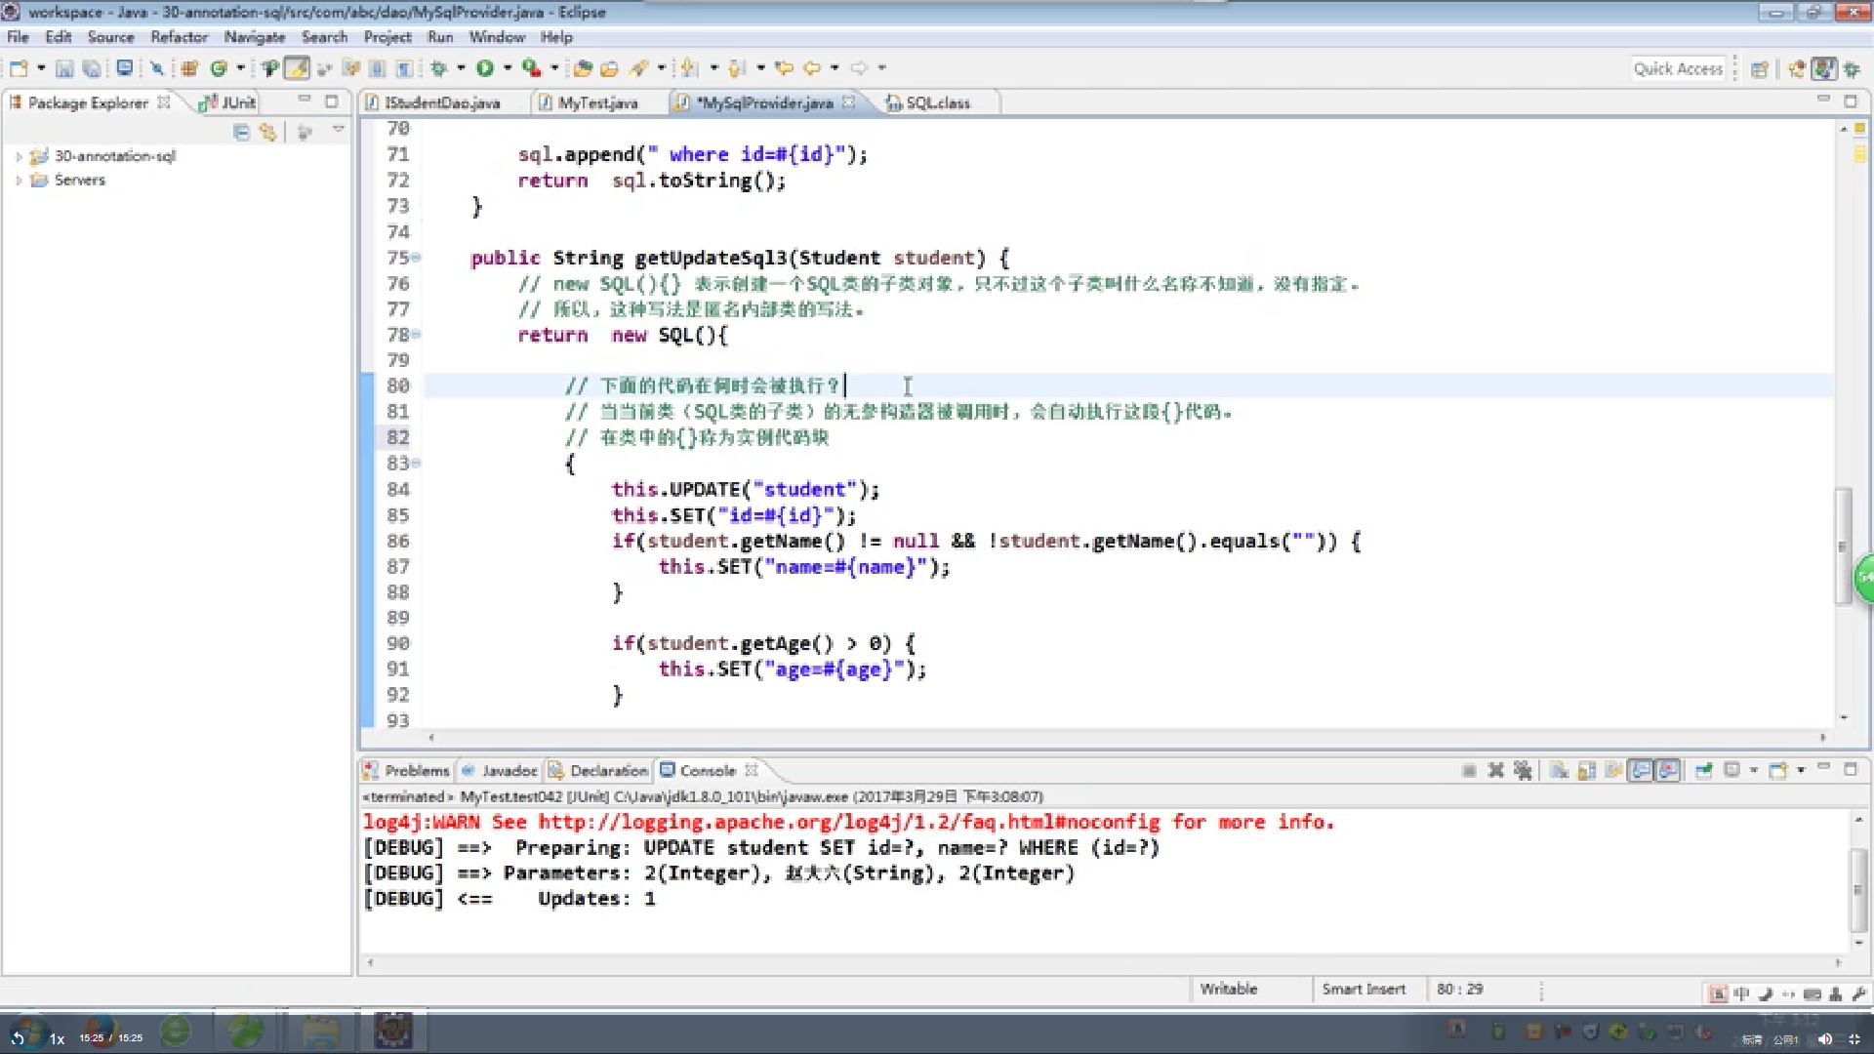
Task: Click the Console Remove Launch X icon
Action: [x=1495, y=771]
